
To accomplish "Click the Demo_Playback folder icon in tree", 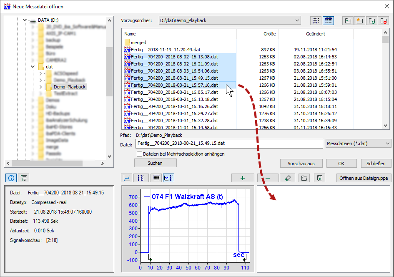I will point(49,87).
